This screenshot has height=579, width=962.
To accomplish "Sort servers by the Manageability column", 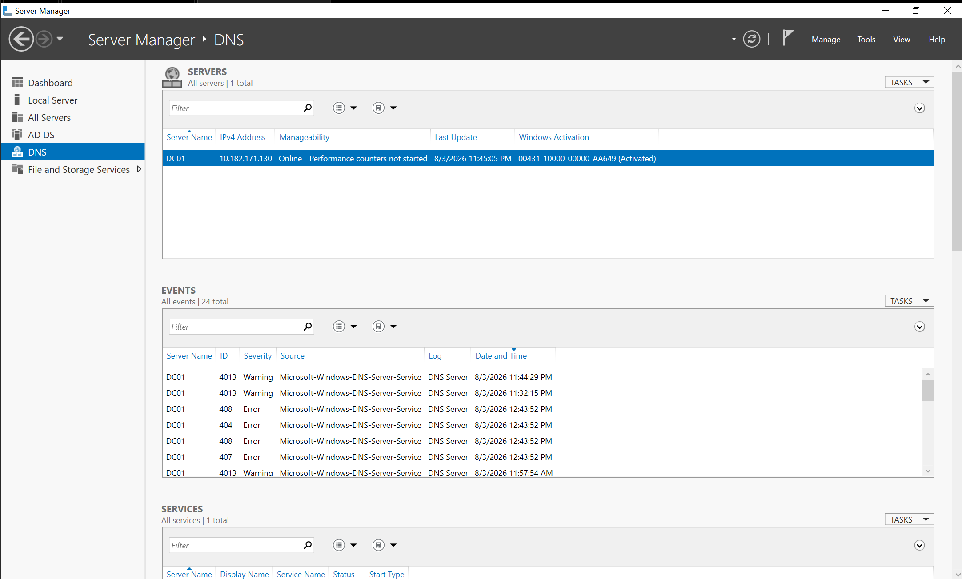I will point(305,137).
